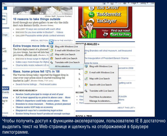Open MORE NEWS HEADLINES section
The image size is (167, 136).
point(25,91)
